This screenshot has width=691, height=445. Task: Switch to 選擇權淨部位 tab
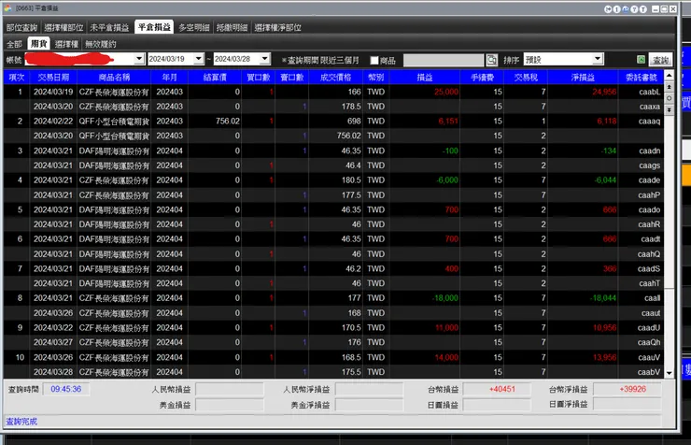[x=277, y=27]
